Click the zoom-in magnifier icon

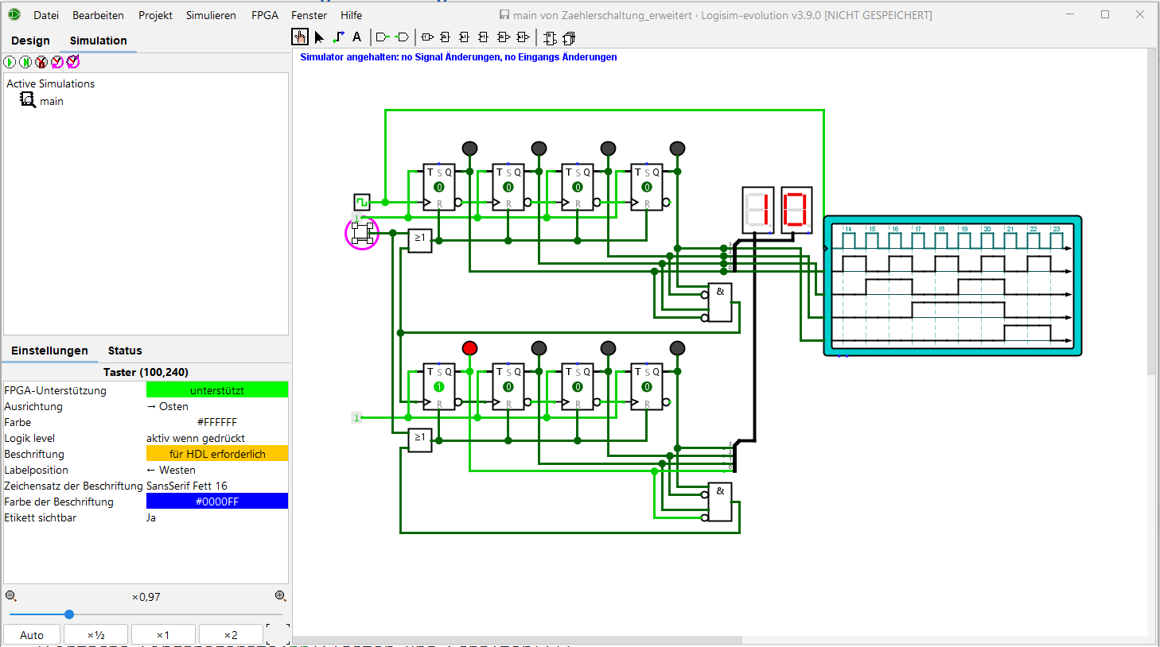280,596
